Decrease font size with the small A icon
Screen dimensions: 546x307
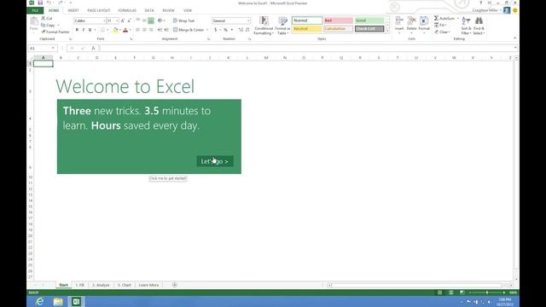click(x=129, y=20)
